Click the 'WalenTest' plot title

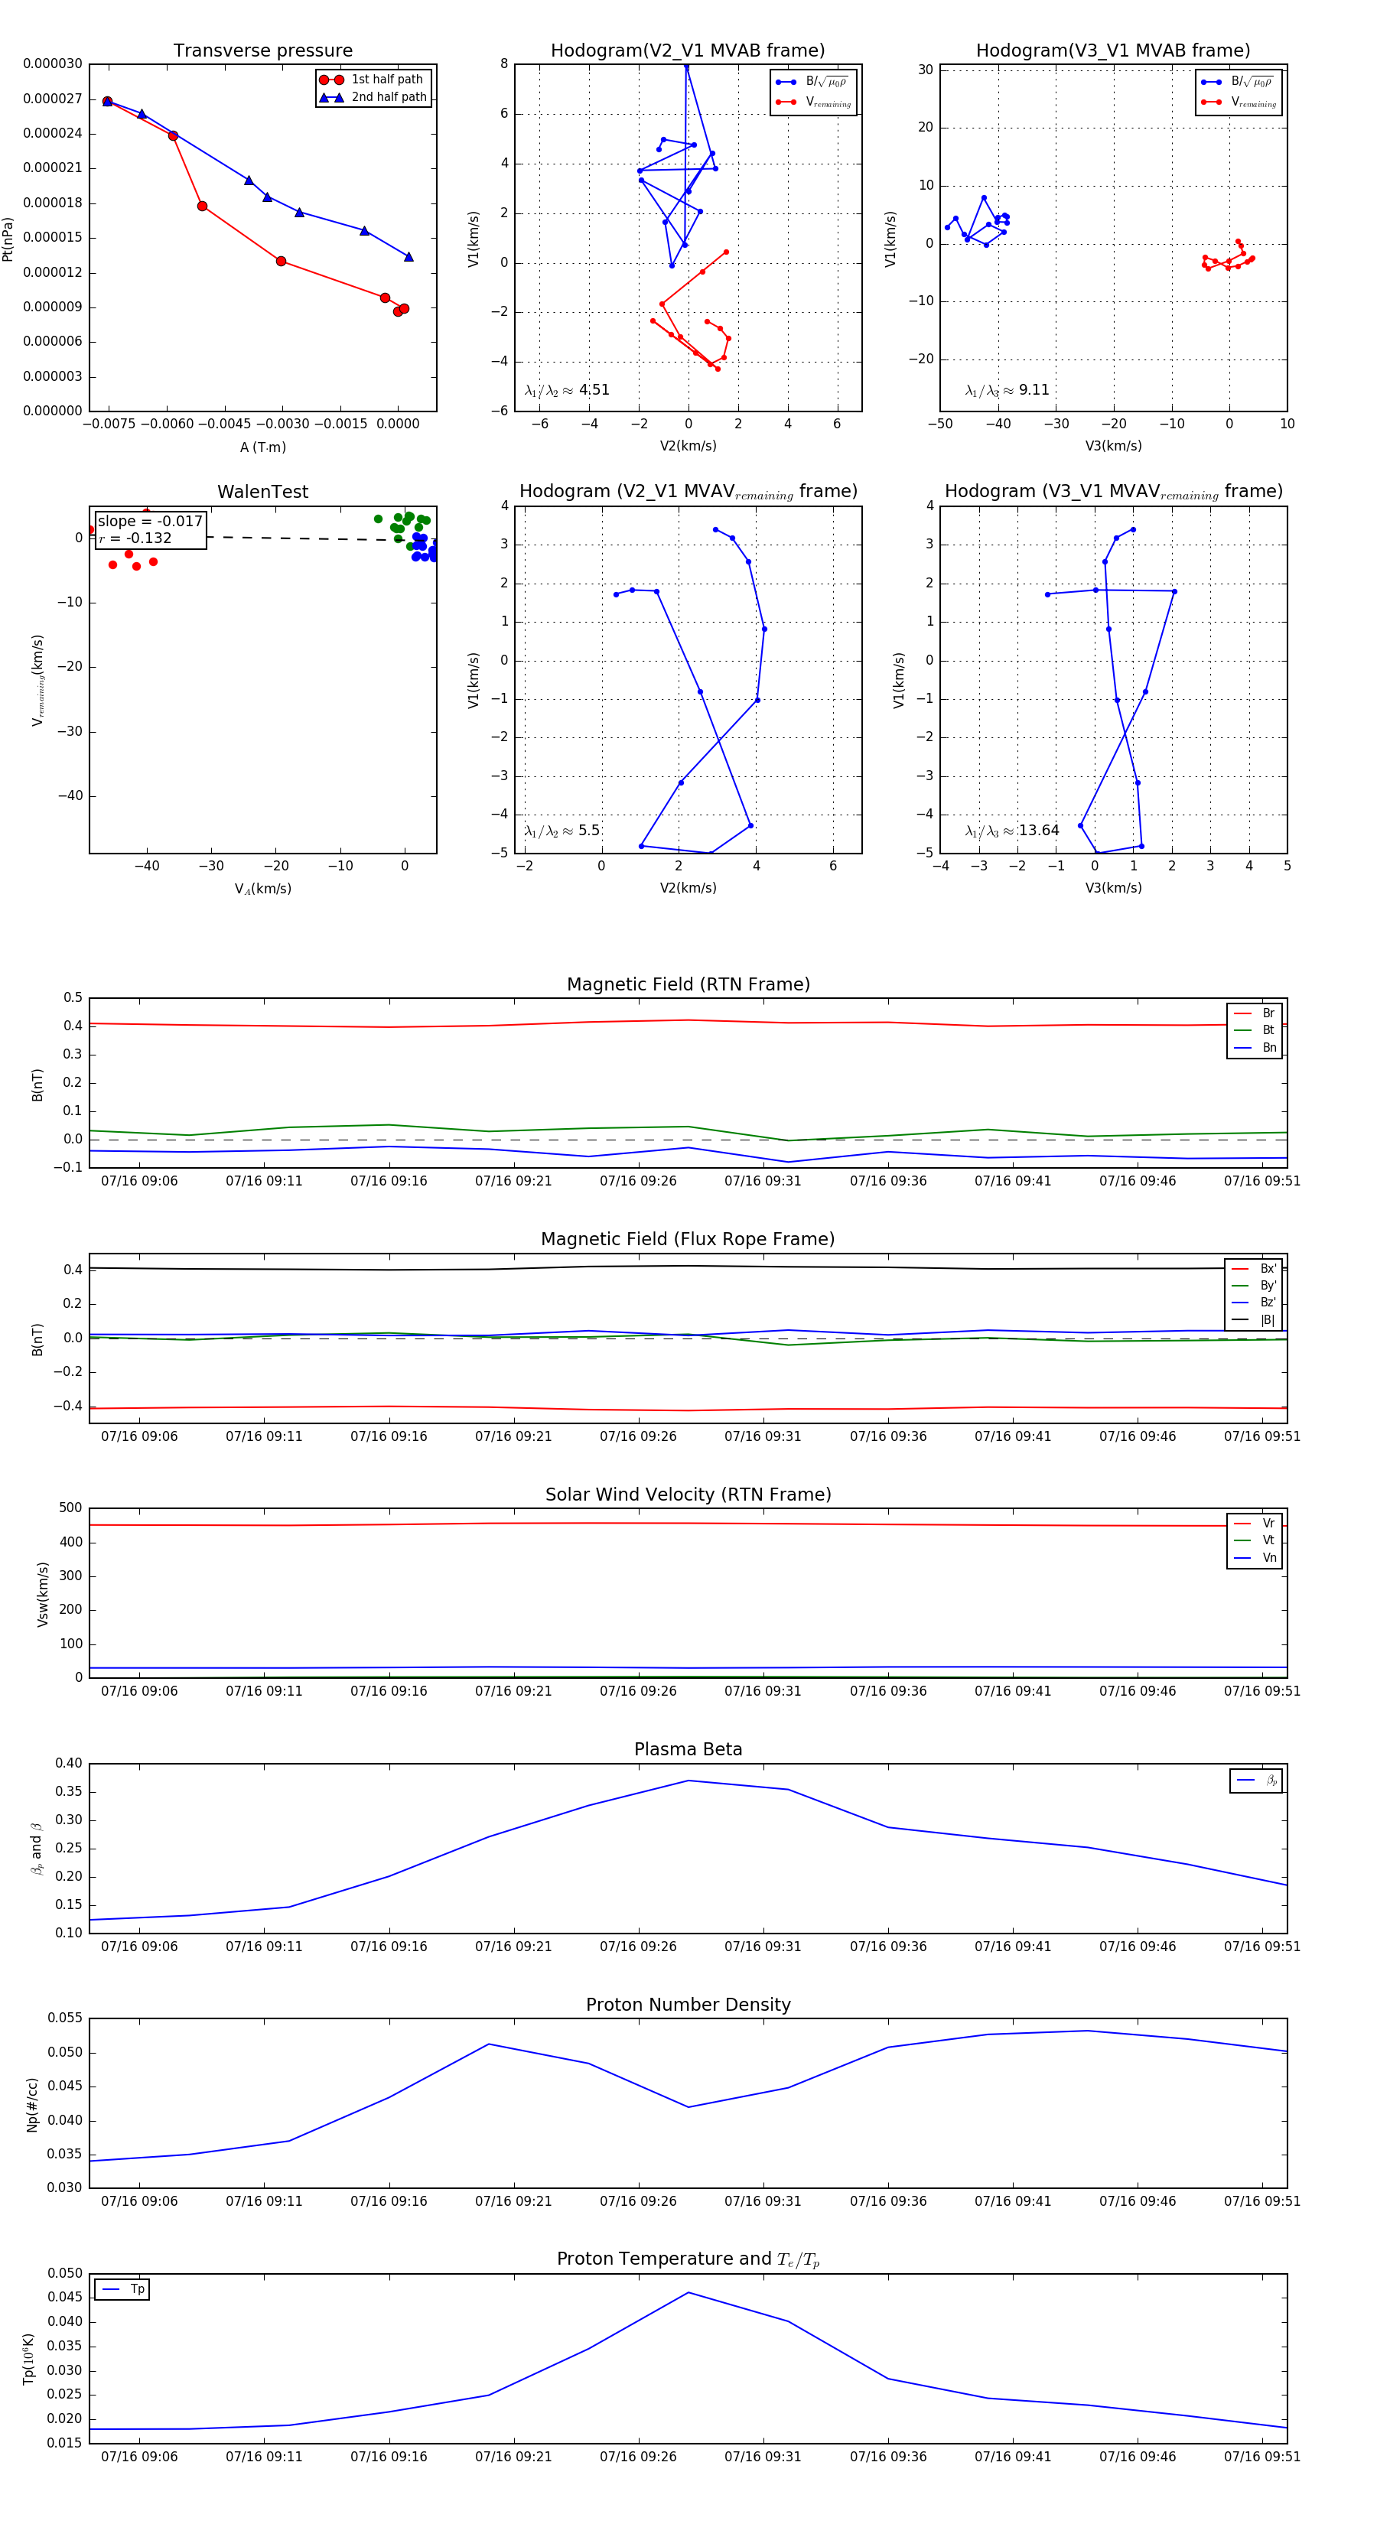click(x=262, y=492)
